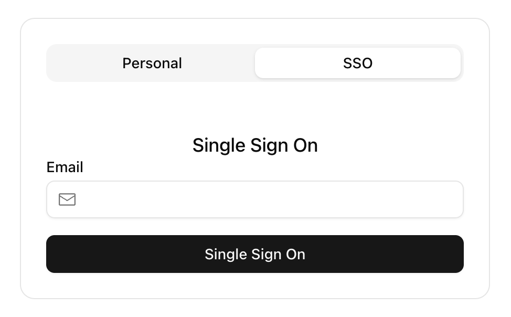Viewport: 511px width, 317px height.
Task: Click the Email label above the field
Action: [x=65, y=167]
